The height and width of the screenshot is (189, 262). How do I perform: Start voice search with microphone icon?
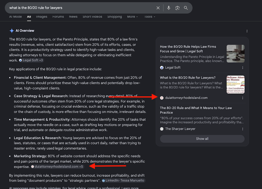tap(169, 8)
